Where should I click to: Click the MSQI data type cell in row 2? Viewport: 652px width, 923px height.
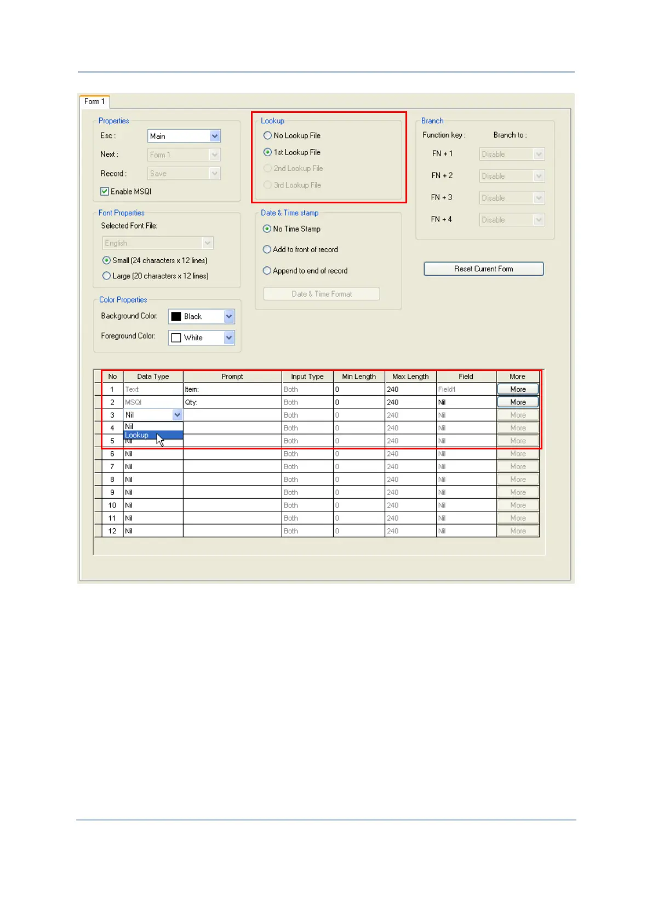(x=153, y=402)
